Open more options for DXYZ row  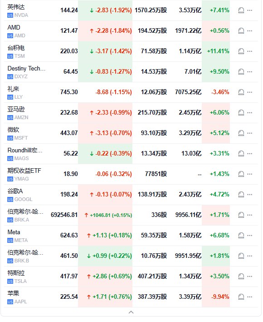tap(250, 72)
